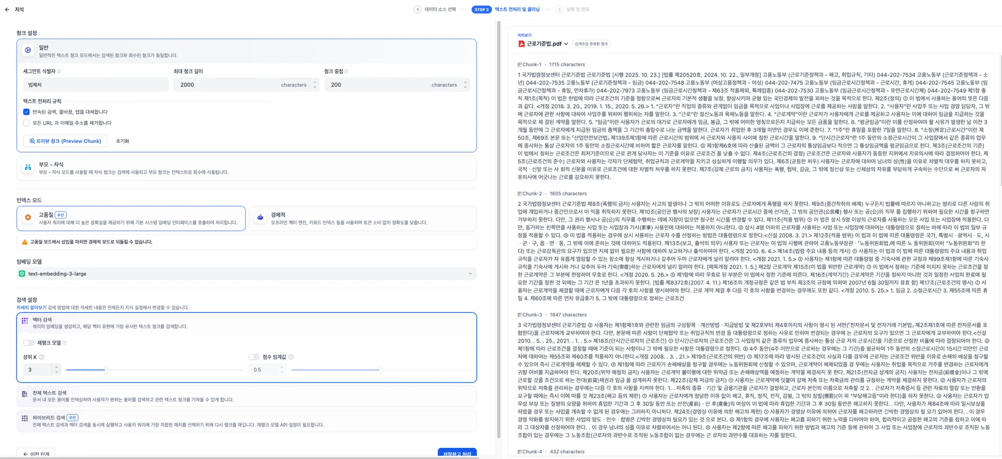Click the green OpenAI icon beside text-embedding-3-large
This screenshot has width=1002, height=459.
(22, 274)
